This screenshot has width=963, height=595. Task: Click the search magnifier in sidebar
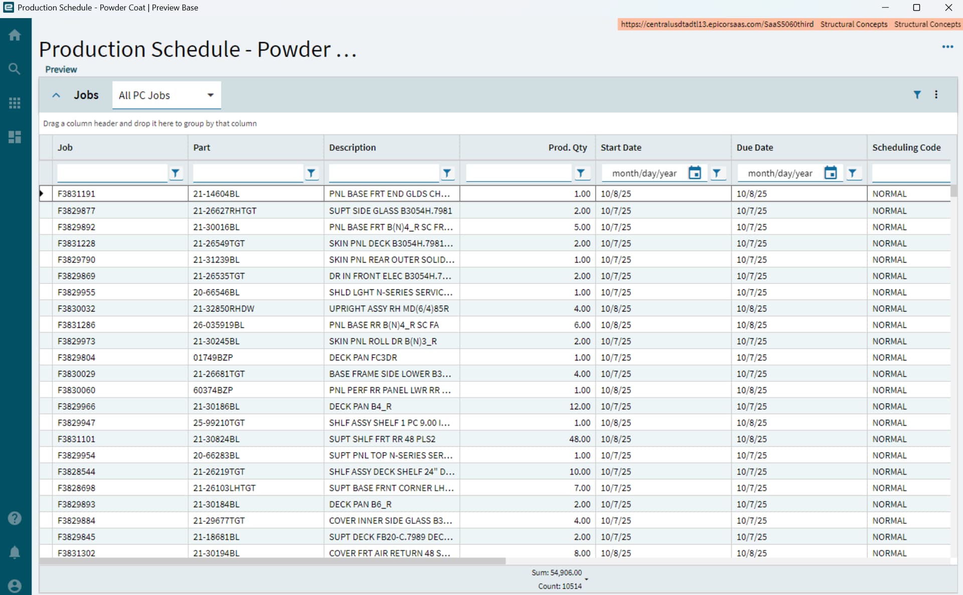(x=15, y=69)
